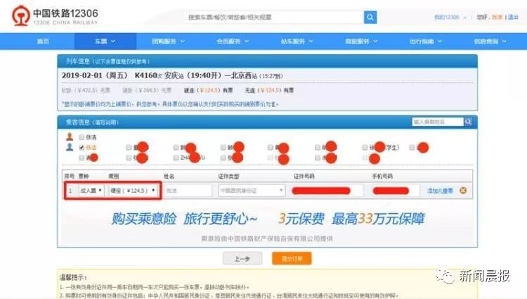Click the orange account-holder person icon
The image size is (527, 299).
point(70,136)
